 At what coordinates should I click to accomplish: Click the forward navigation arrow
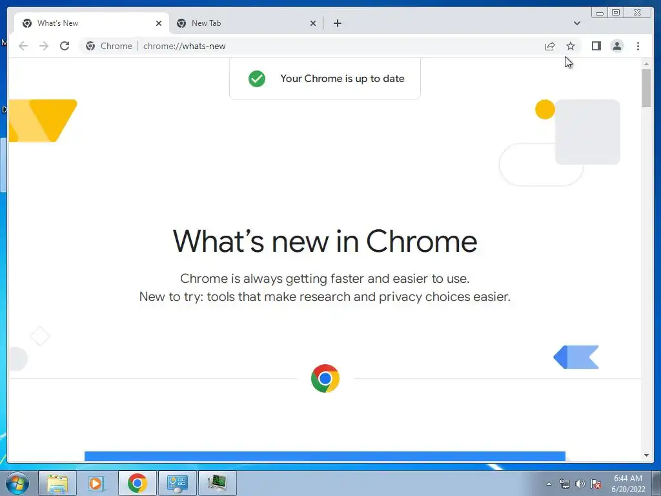[x=44, y=46]
